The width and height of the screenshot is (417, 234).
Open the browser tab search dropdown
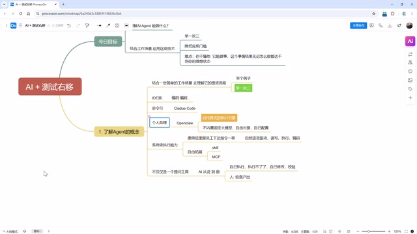(5, 5)
